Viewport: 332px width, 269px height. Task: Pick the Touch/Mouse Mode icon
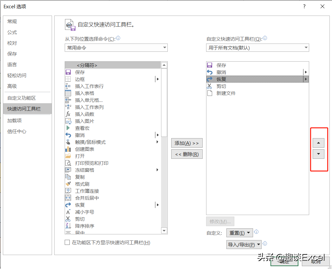(68, 142)
